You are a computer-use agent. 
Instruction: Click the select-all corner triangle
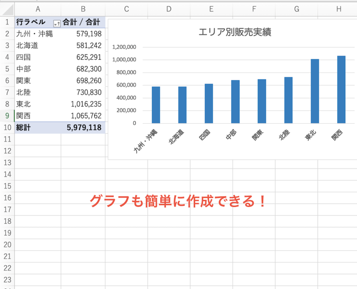click(7, 9)
